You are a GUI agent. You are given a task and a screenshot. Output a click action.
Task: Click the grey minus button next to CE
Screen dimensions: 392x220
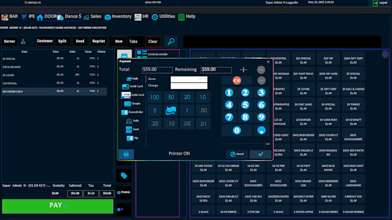pos(261,81)
